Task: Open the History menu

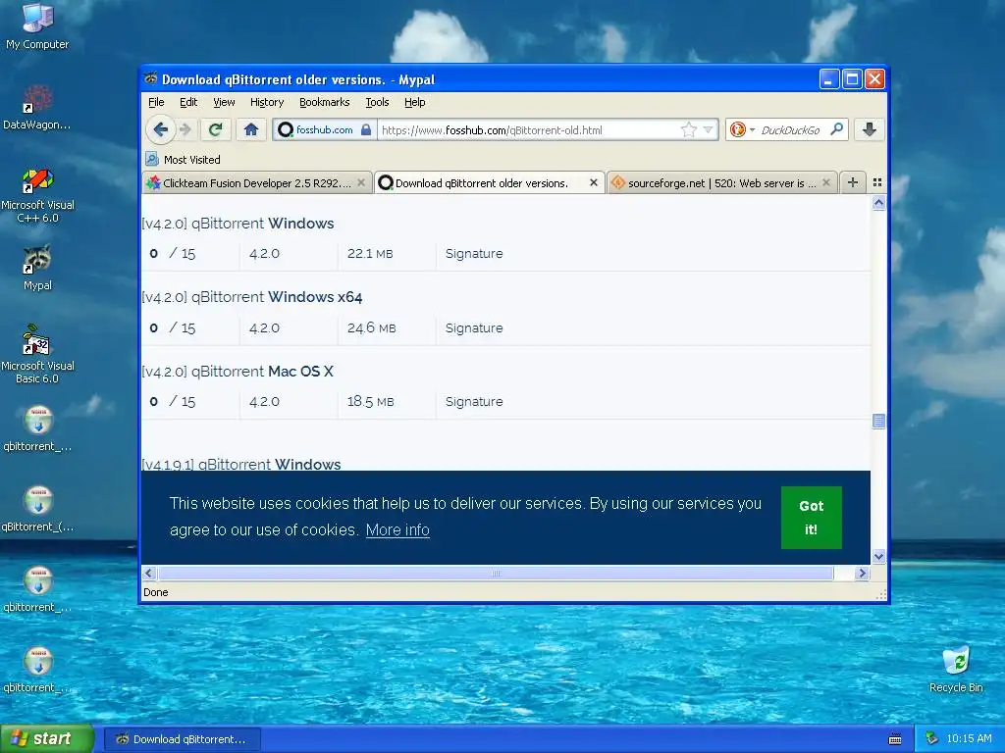Action: pyautogui.click(x=267, y=102)
